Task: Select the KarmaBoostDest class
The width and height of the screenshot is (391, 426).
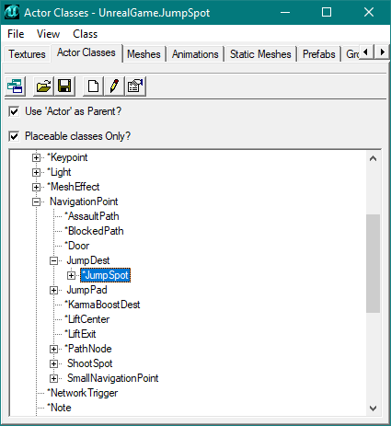Action: click(x=102, y=305)
